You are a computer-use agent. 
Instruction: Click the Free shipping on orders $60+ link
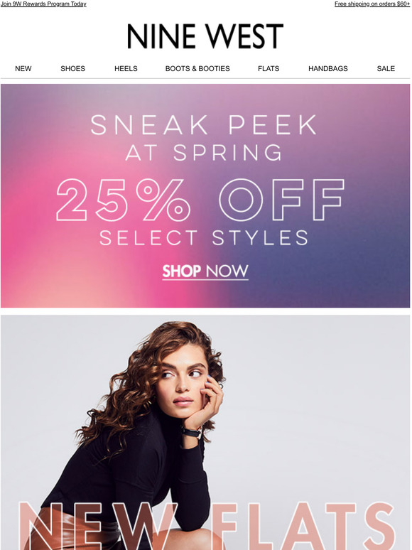pyautogui.click(x=372, y=4)
